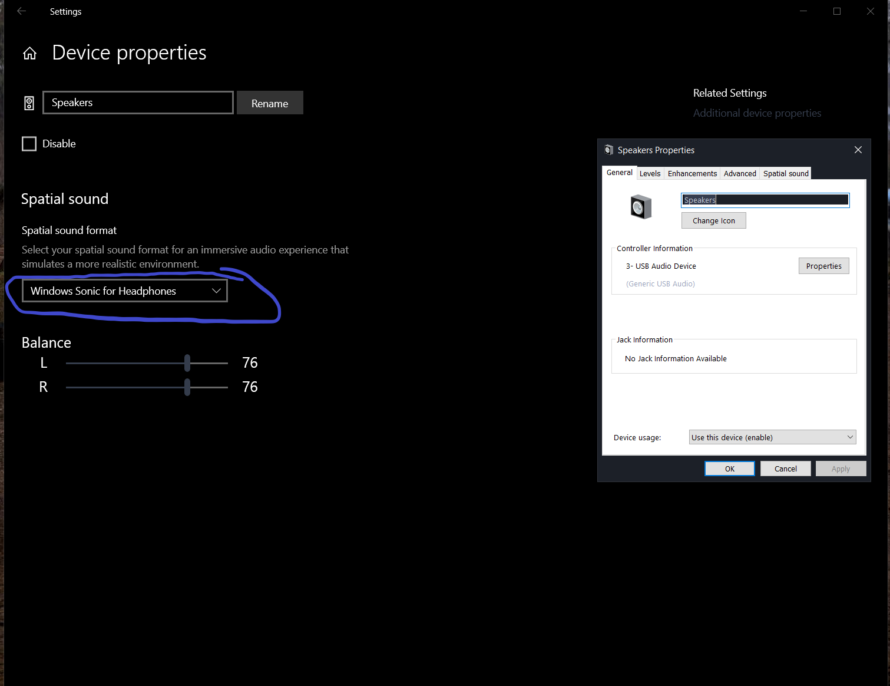Open Additional device properties link

(757, 113)
